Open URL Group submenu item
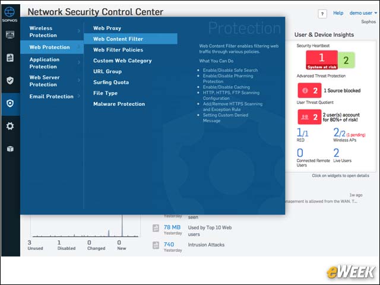Screen dimensions: 380x285 [107, 71]
